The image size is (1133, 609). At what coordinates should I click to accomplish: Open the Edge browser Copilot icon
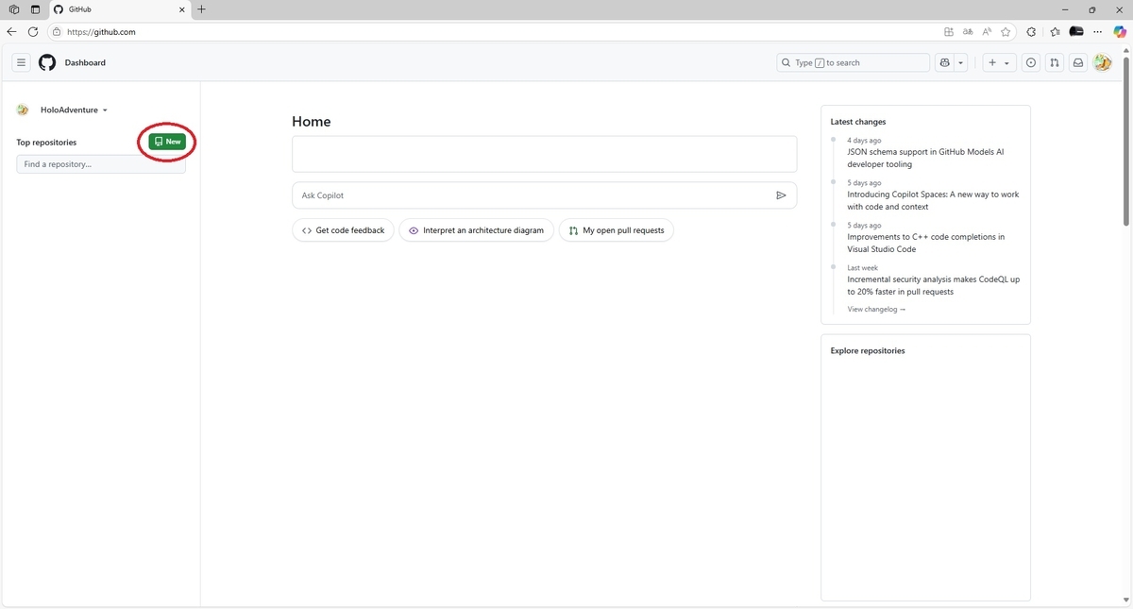tap(1119, 31)
